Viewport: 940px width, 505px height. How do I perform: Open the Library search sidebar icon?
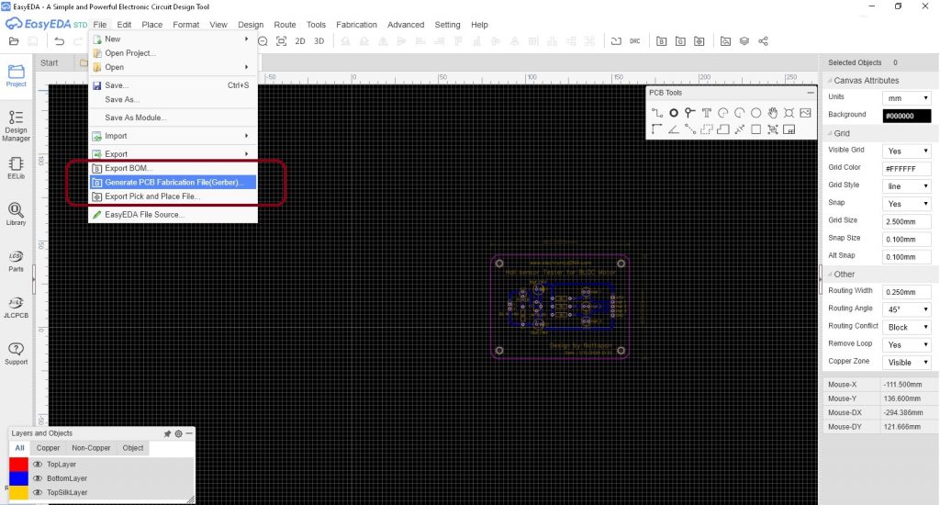(x=17, y=214)
